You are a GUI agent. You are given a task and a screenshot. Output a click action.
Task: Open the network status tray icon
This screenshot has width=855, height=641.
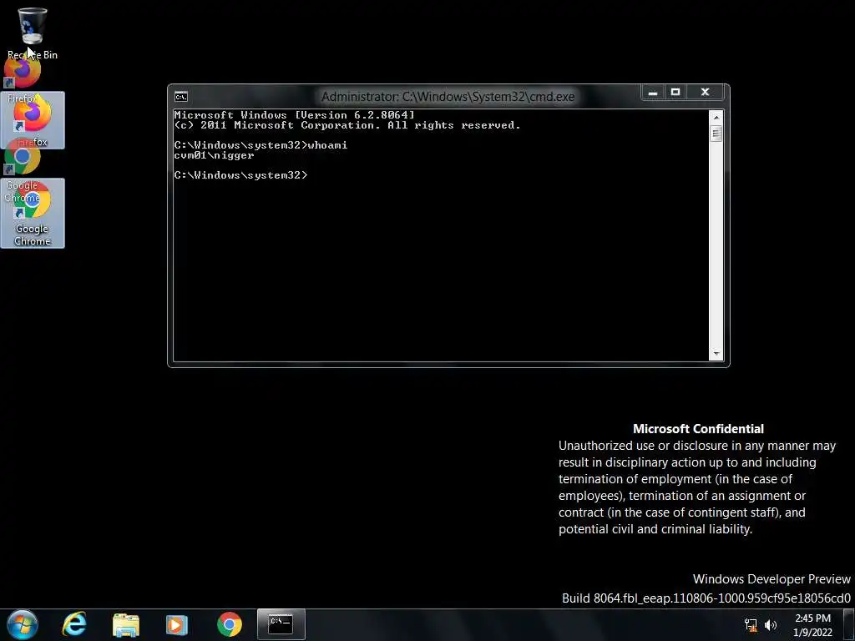pos(751,625)
